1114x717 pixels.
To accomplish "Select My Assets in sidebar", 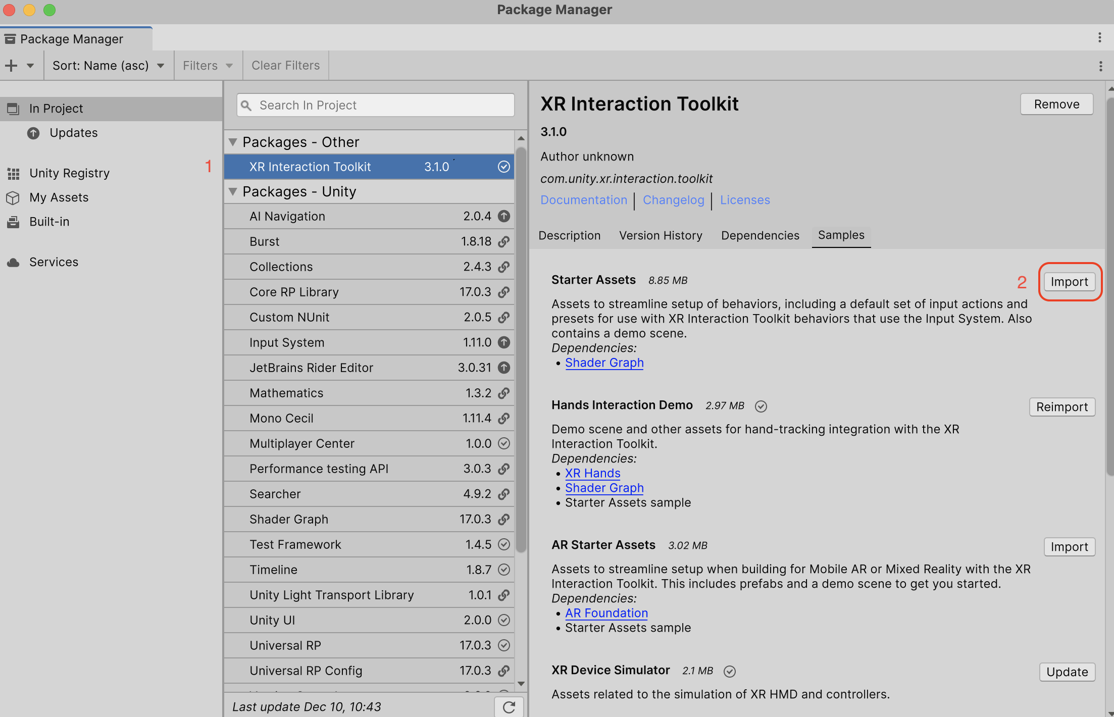I will click(x=59, y=197).
